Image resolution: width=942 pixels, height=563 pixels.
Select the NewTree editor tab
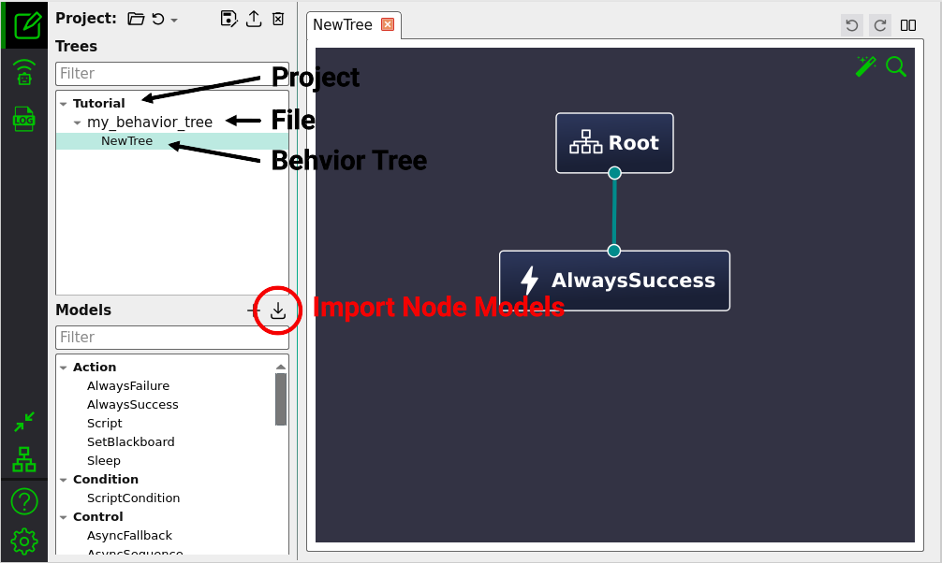pos(343,25)
